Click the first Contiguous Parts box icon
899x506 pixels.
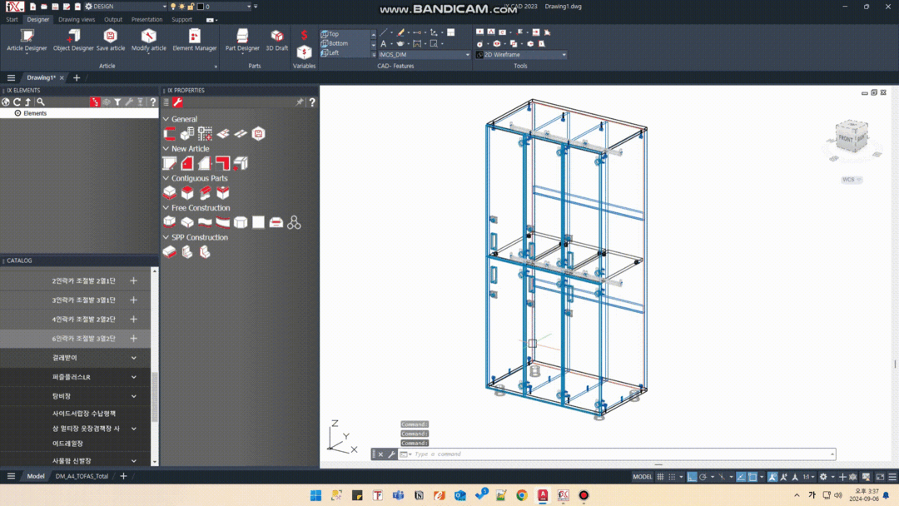pyautogui.click(x=169, y=192)
